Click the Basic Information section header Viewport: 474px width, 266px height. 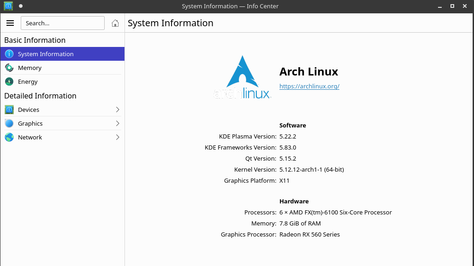point(35,40)
